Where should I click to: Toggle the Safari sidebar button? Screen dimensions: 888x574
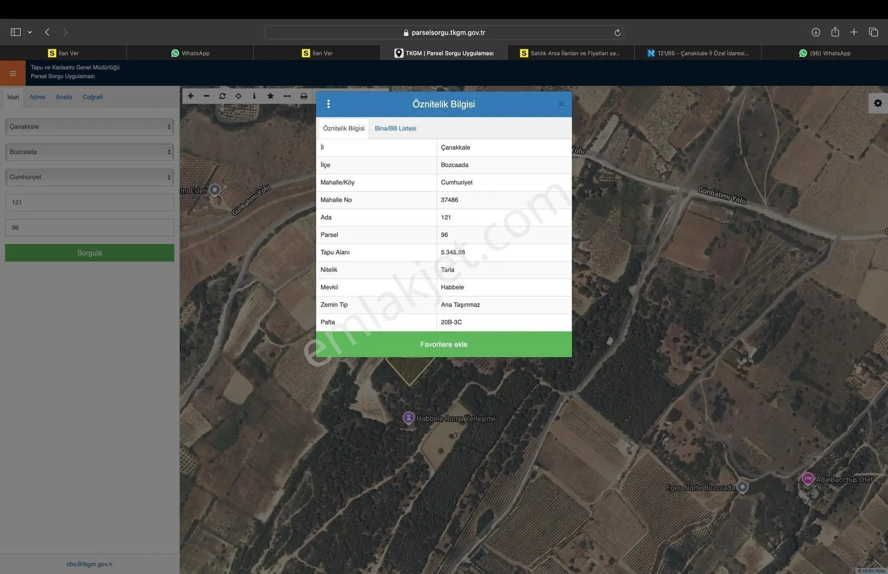pos(16,32)
